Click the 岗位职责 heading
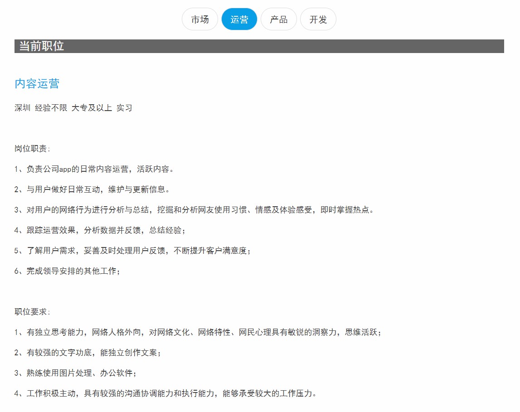 point(32,149)
